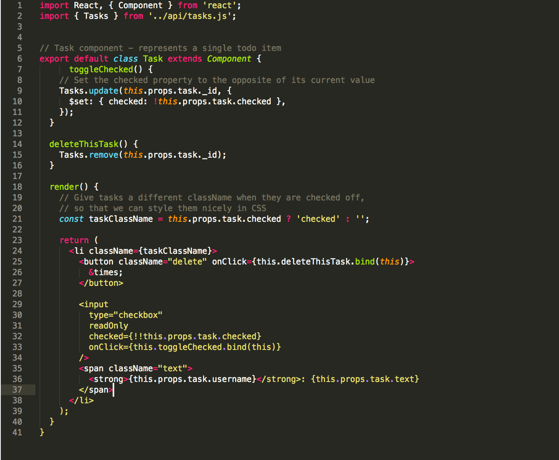Click the 'render' method name on line 18
This screenshot has height=460, width=559.
[64, 186]
